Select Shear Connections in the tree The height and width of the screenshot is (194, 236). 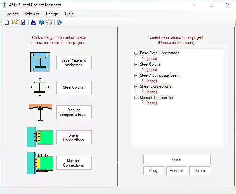(156, 86)
